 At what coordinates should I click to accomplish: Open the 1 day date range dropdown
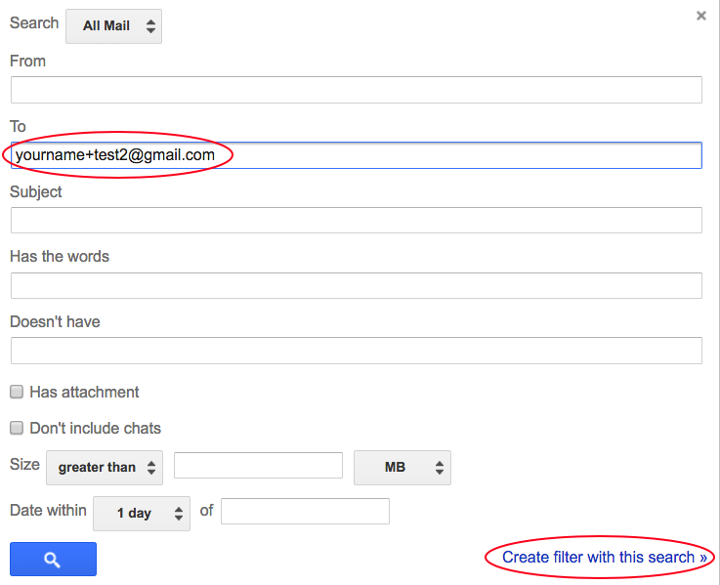142,514
